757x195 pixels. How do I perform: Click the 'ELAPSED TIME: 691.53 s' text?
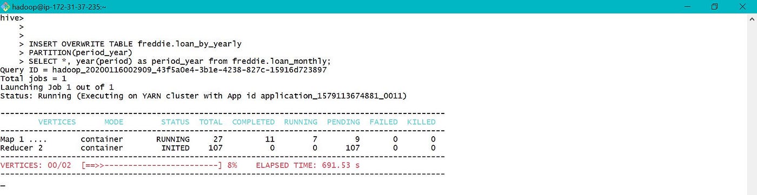coord(308,165)
